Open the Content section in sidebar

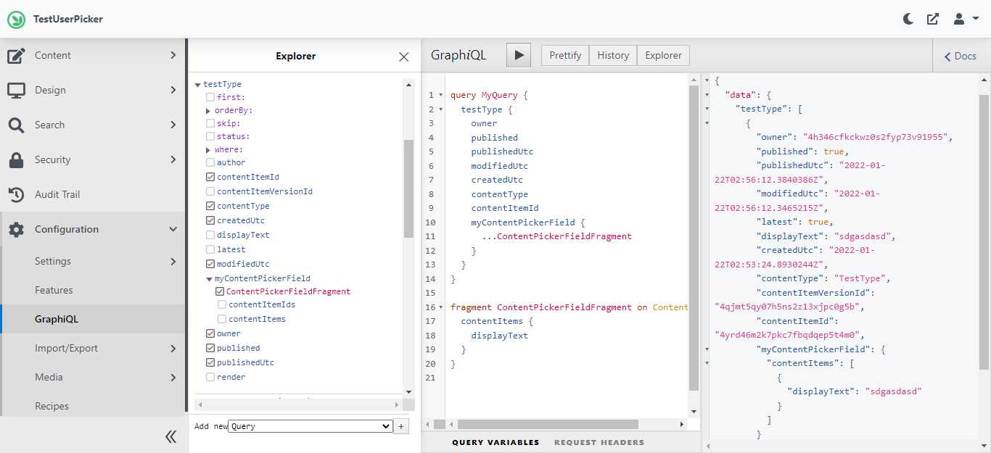click(x=52, y=55)
